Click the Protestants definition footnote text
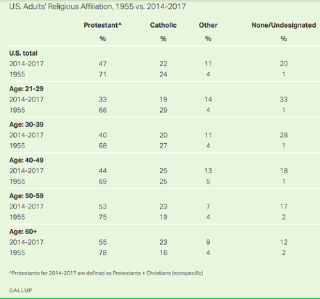This screenshot has width=320, height=299. point(106,273)
